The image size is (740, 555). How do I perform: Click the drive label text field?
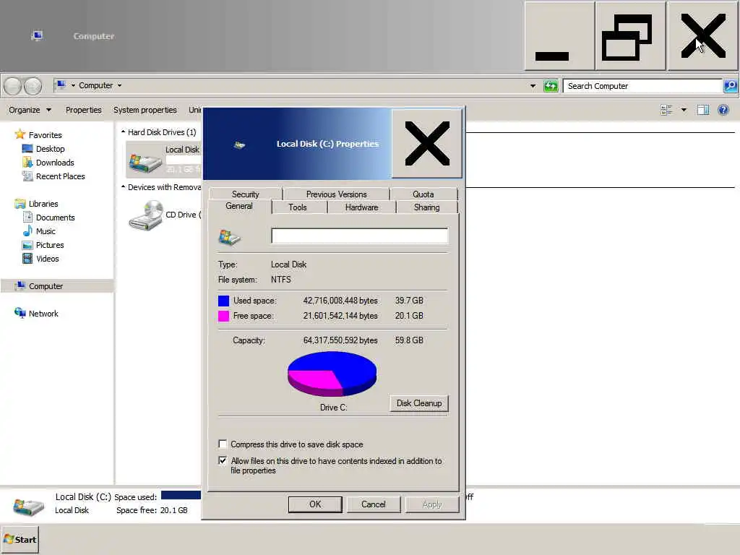click(360, 236)
